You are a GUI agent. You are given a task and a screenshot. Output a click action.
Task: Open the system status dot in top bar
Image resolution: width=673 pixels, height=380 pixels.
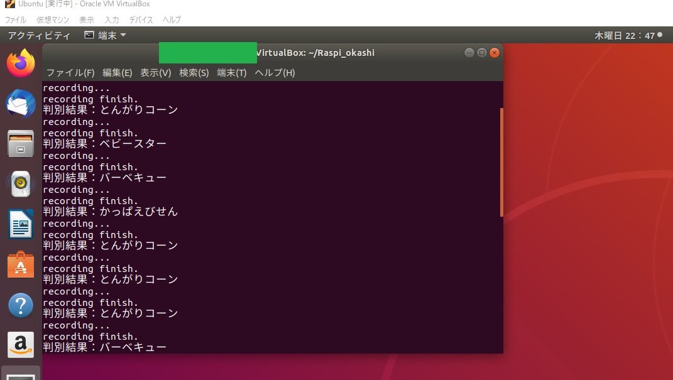tap(660, 35)
